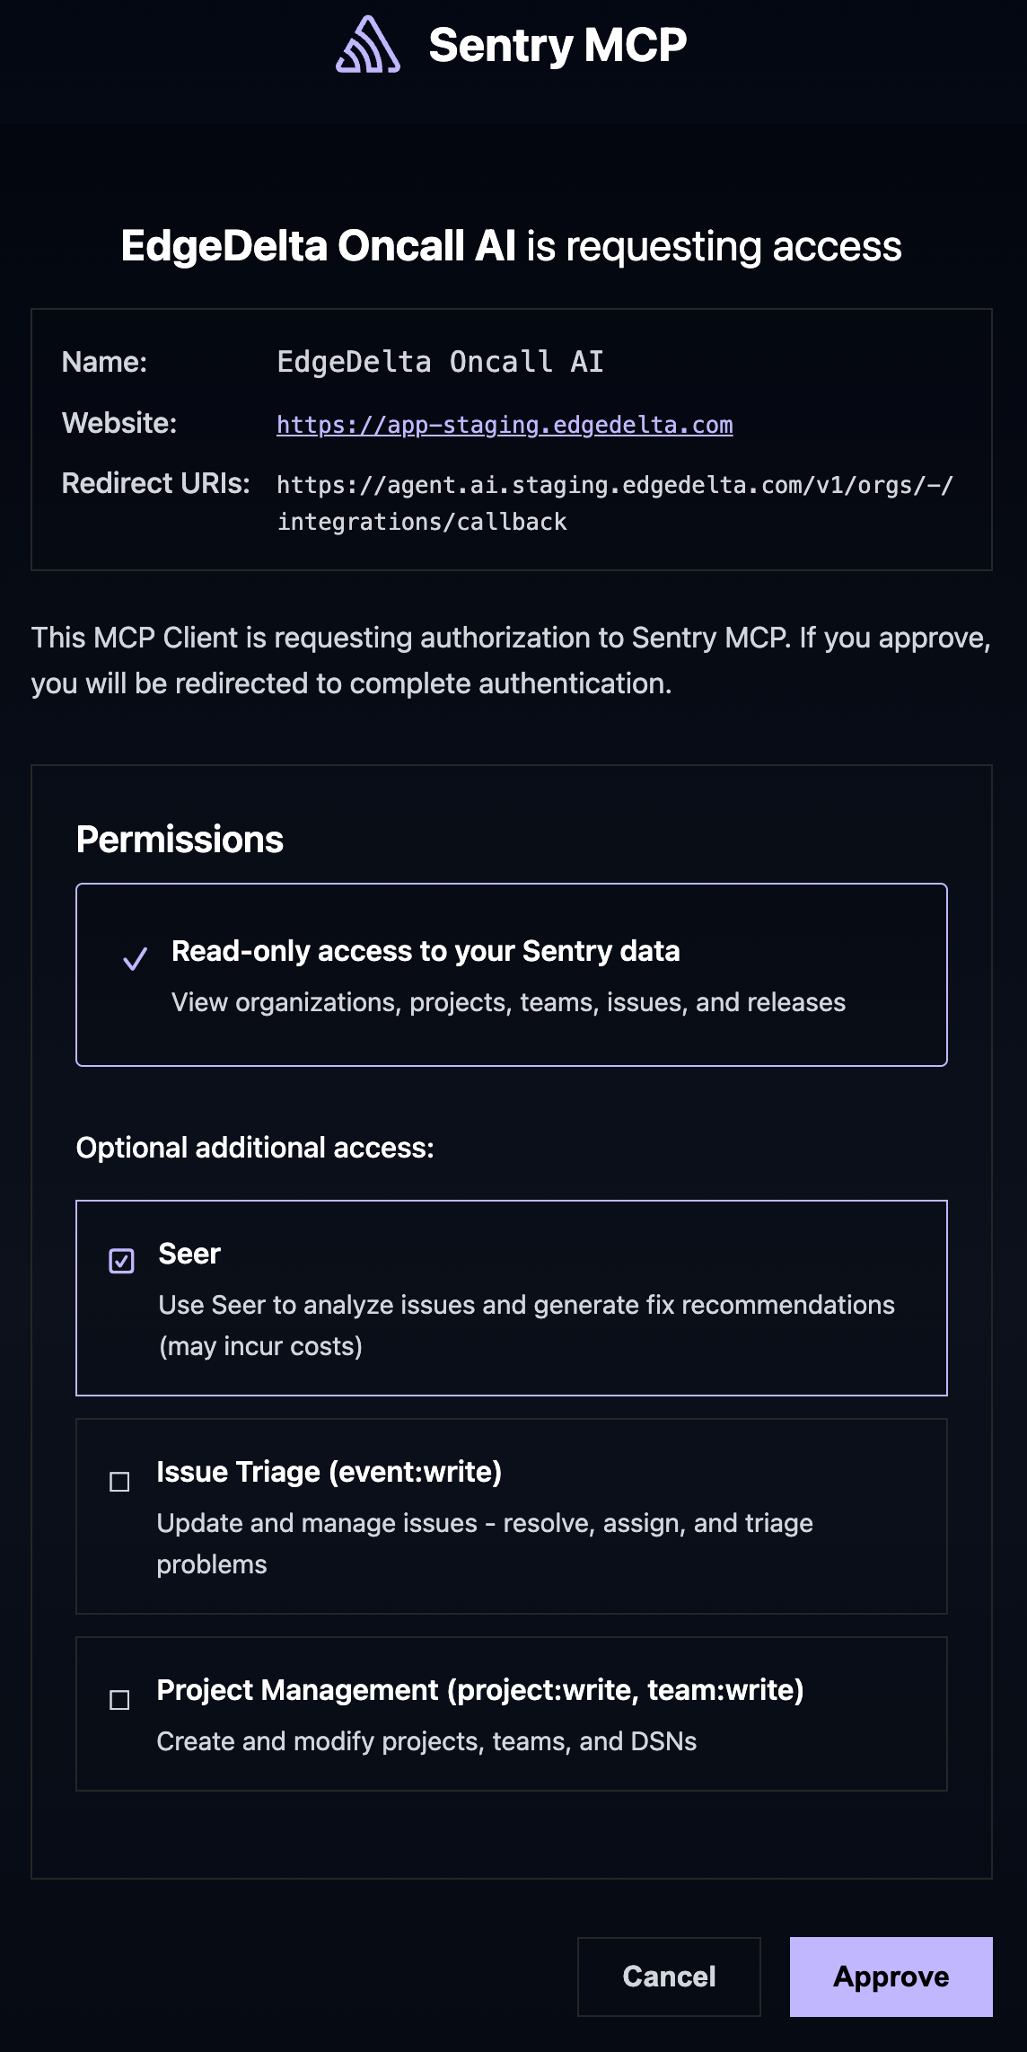
Task: Click the Sentry MCP header title
Action: (x=557, y=45)
